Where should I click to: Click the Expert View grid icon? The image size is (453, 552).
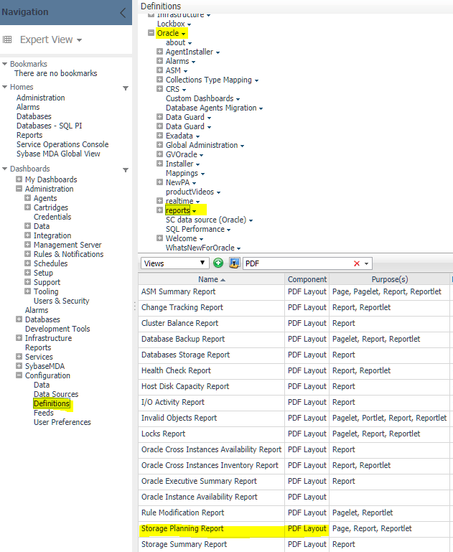tap(7, 39)
